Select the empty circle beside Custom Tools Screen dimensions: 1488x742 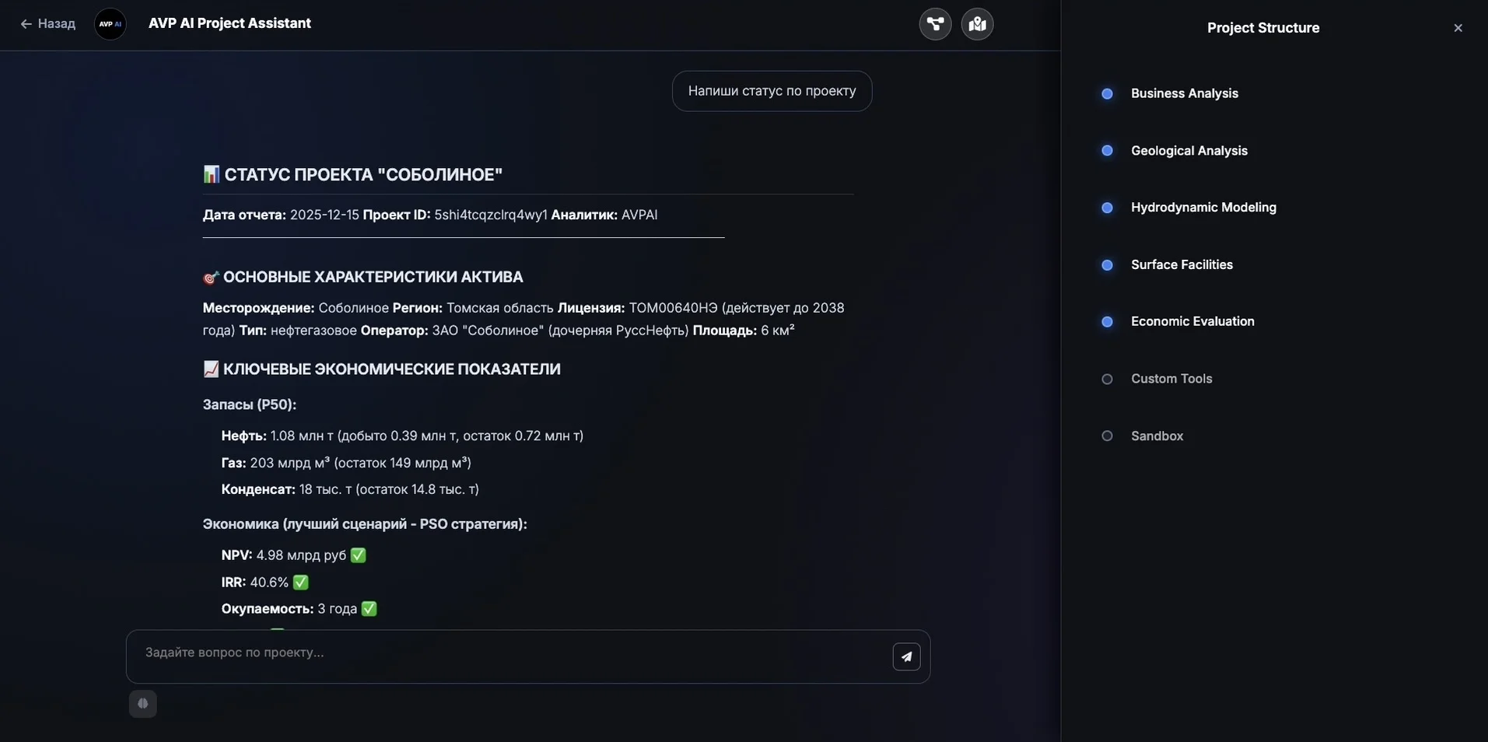[1107, 380]
